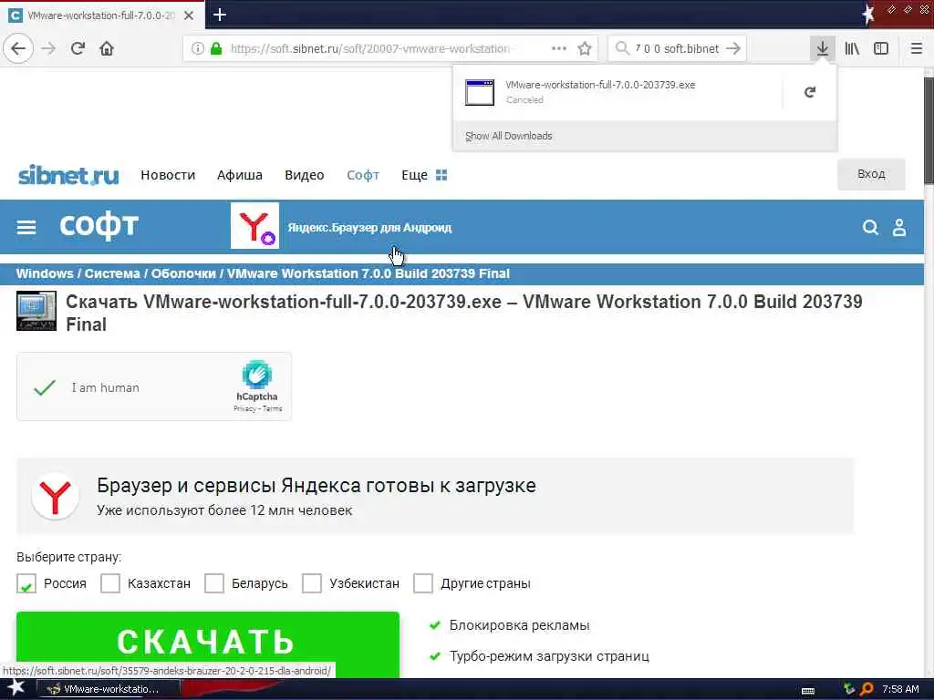The image size is (934, 700).
Task: Click the search magnifier in search box
Action: coord(622,48)
